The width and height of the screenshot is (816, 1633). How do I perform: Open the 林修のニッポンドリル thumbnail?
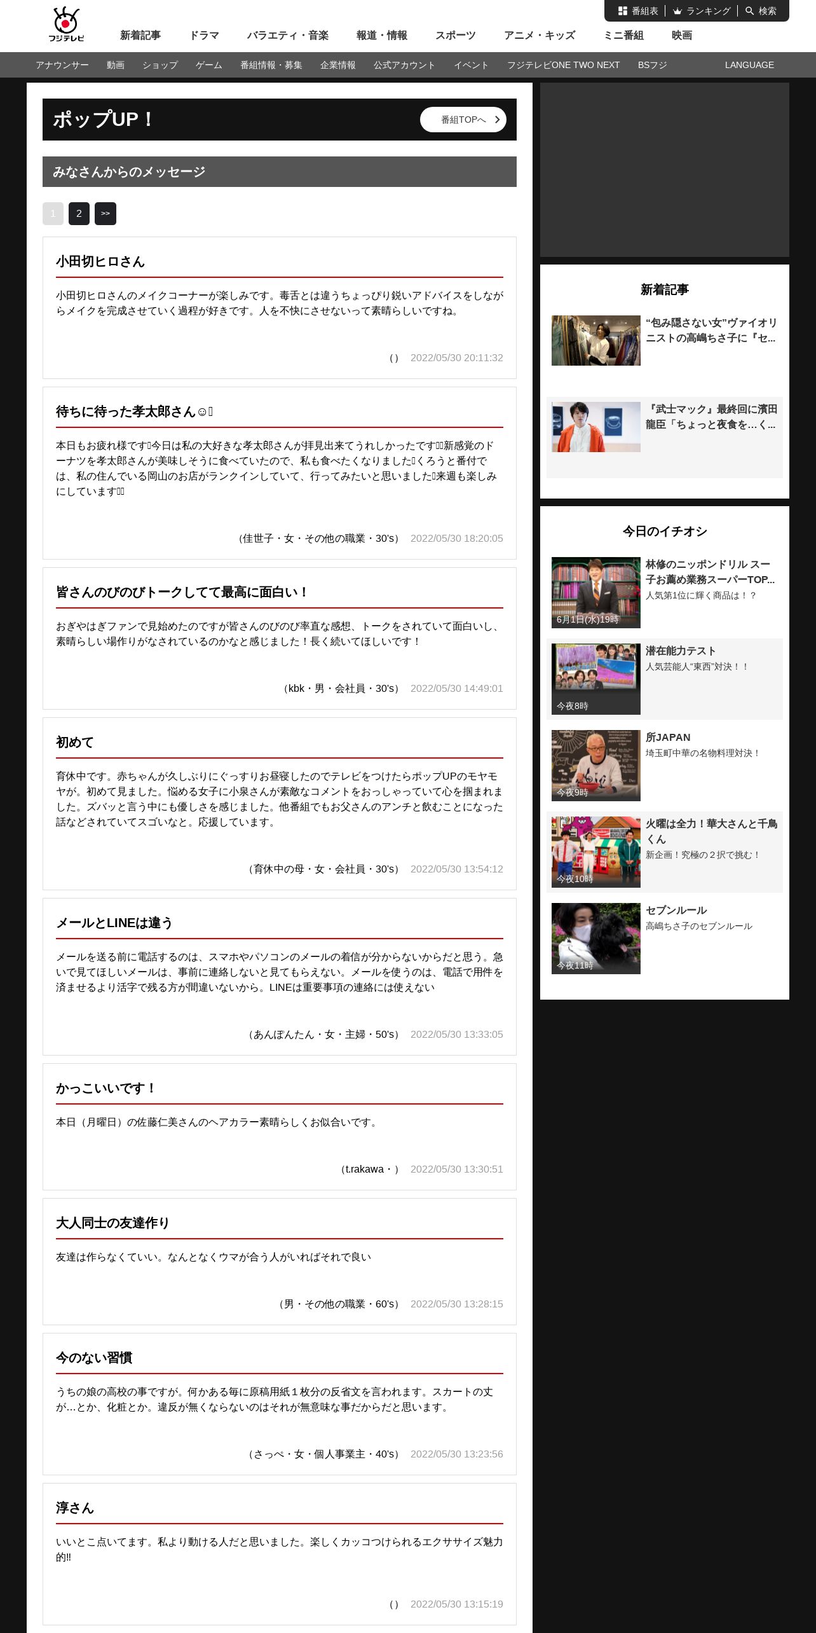(596, 593)
